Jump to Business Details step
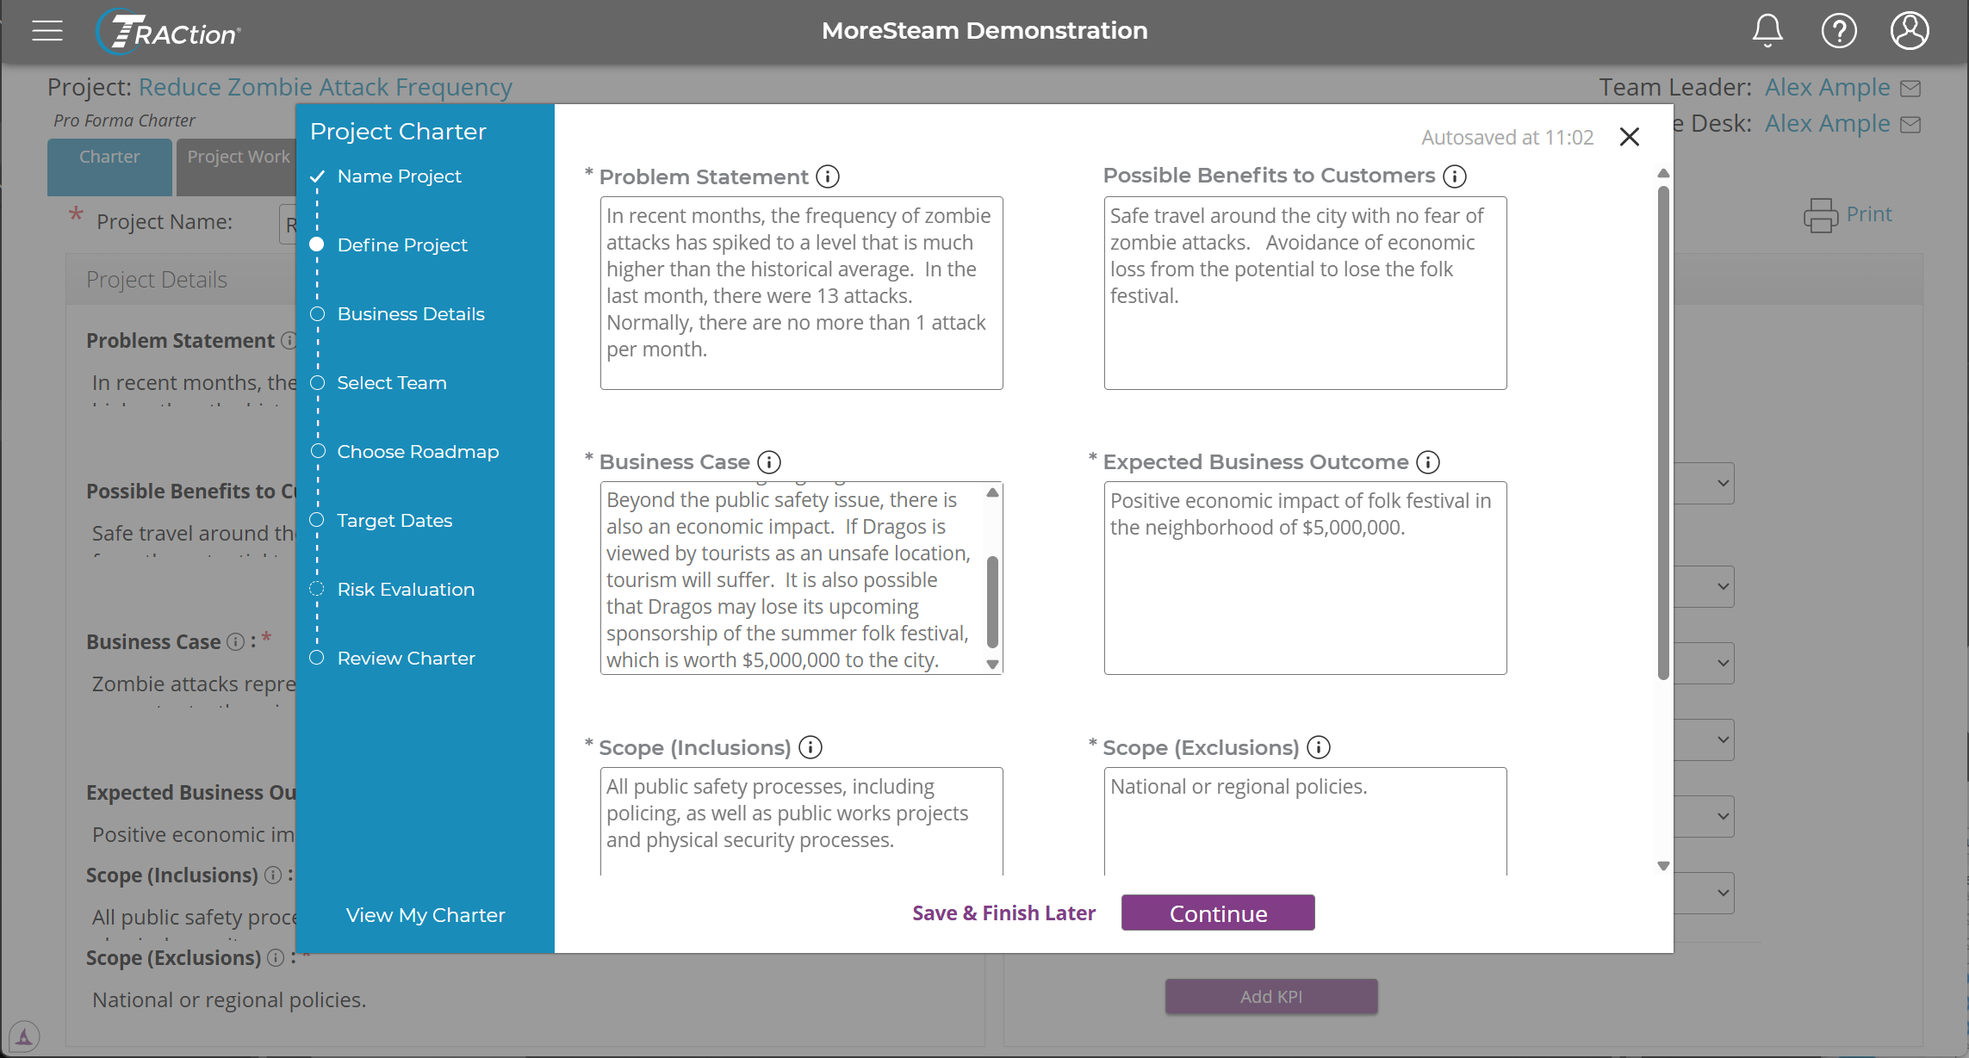 click(411, 314)
